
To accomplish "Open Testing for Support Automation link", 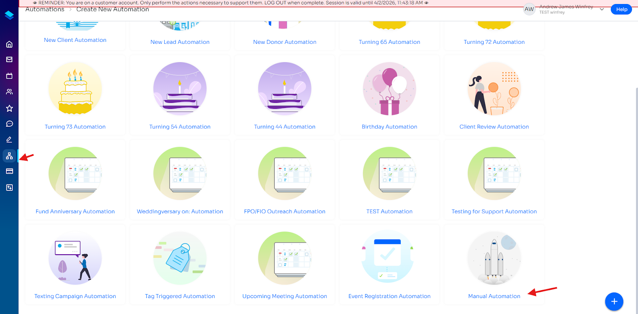I will tap(494, 212).
